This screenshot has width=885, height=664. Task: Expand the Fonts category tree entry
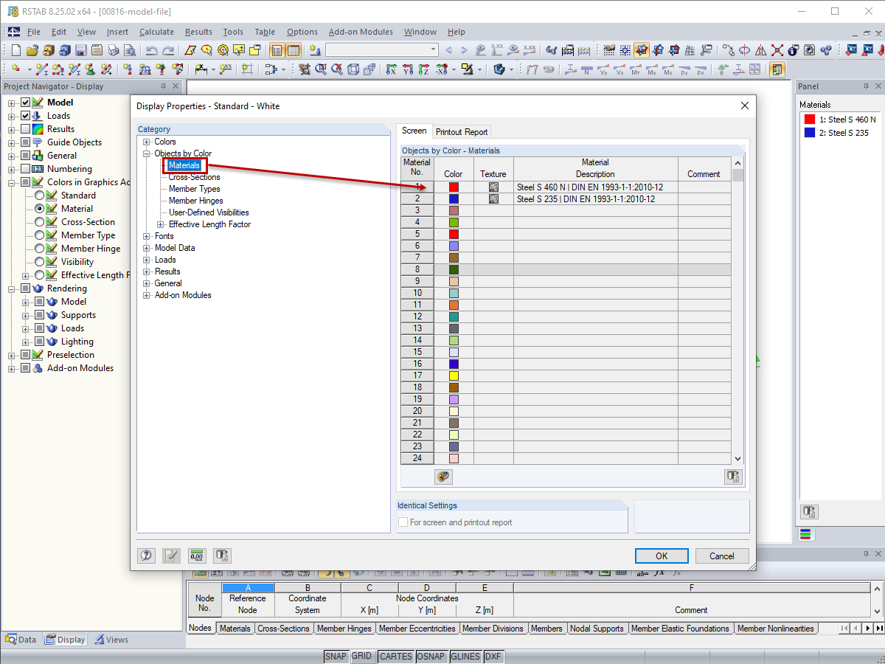coord(146,236)
